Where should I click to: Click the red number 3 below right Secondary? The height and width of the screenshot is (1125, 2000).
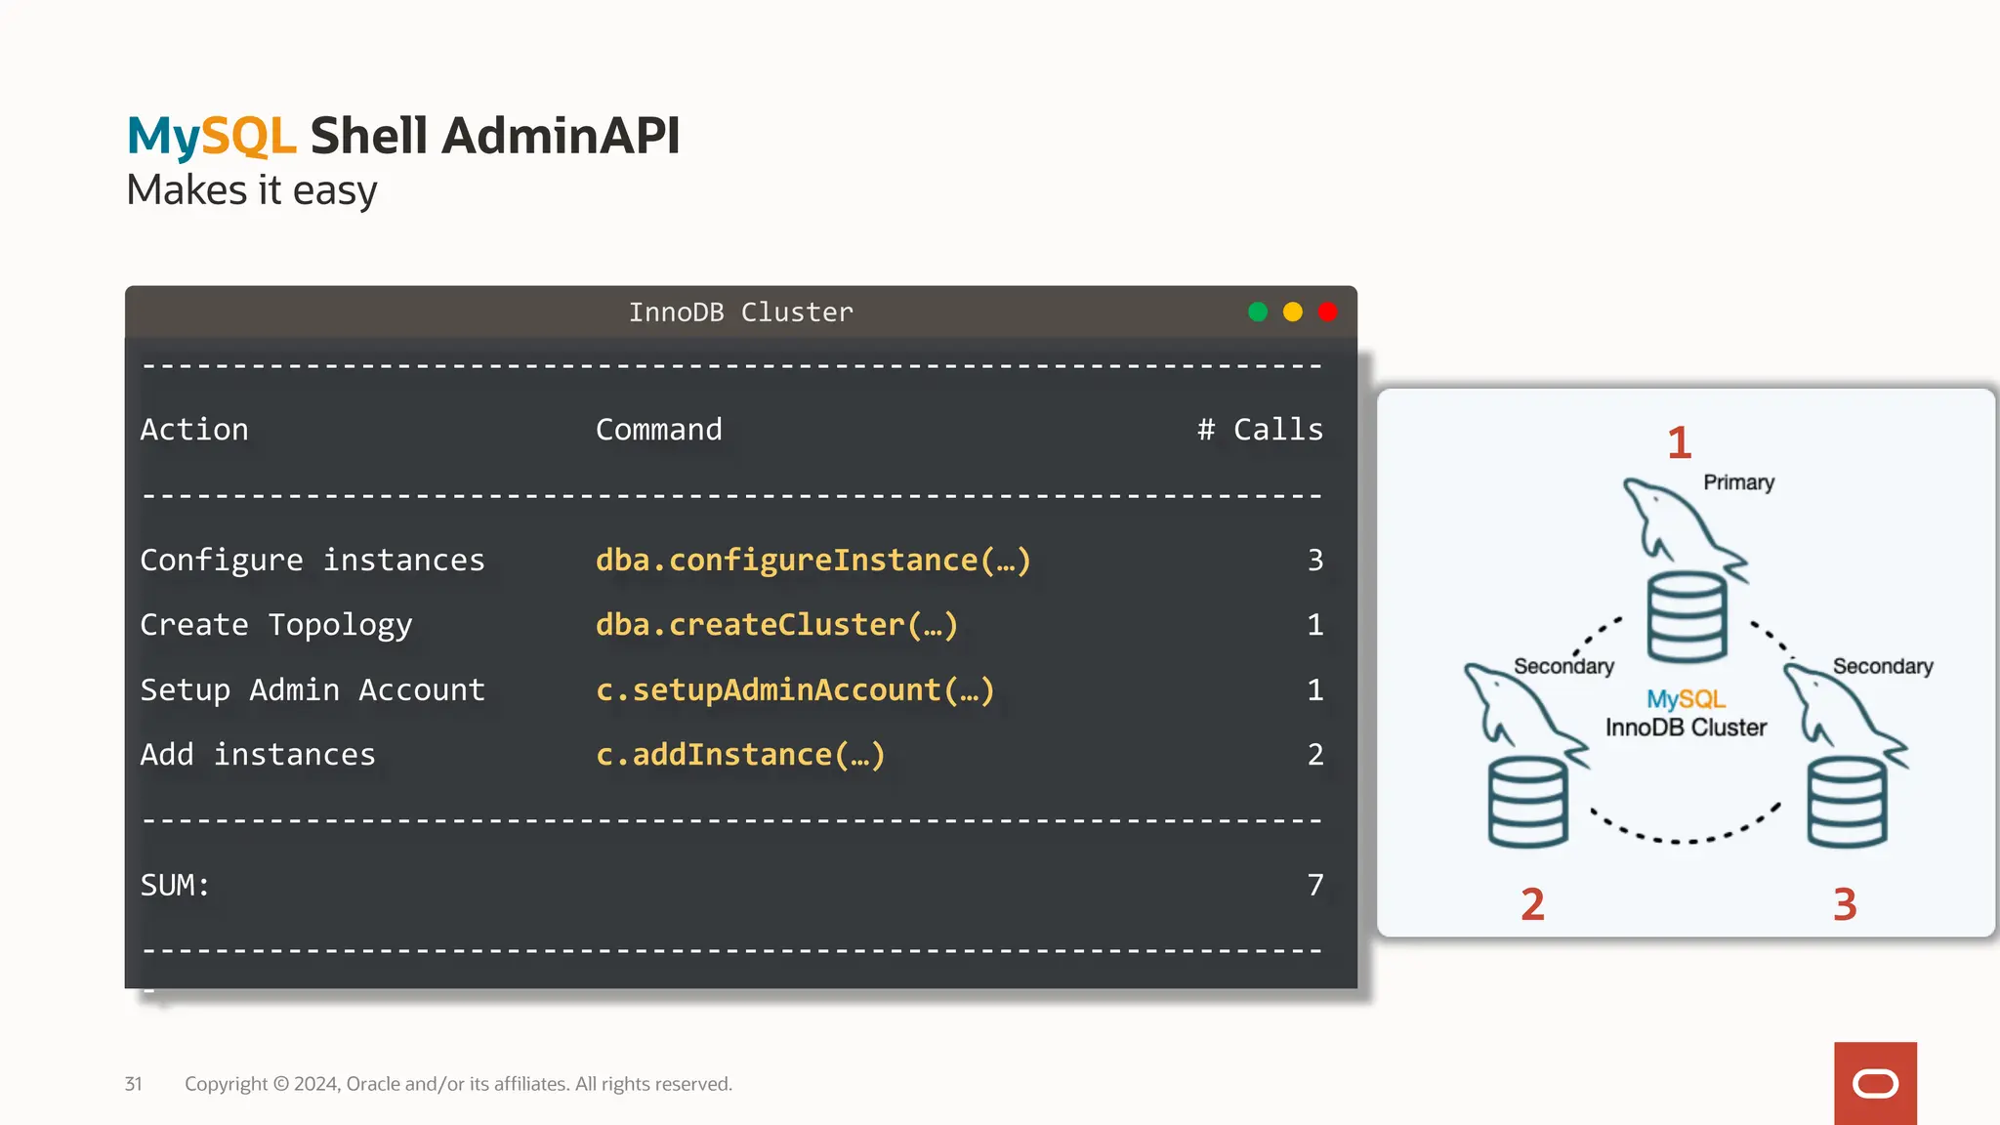pos(1845,904)
